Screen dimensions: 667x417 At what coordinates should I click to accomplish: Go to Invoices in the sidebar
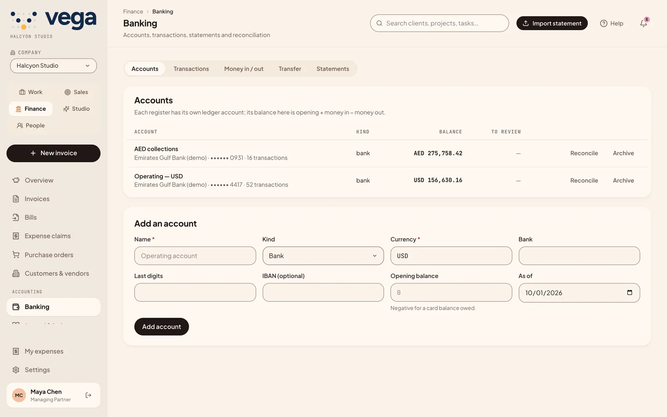[53, 199]
